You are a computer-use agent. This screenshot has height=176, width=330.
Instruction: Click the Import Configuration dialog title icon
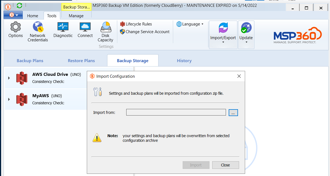pyautogui.click(x=92, y=76)
